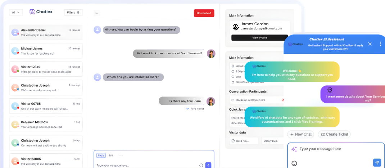The image size is (385, 168).
Task: Switch to the Edit tab in composer
Action: pyautogui.click(x=110, y=155)
